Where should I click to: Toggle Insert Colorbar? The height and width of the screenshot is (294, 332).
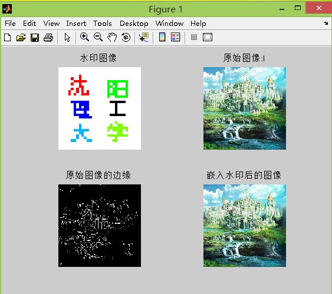[162, 37]
